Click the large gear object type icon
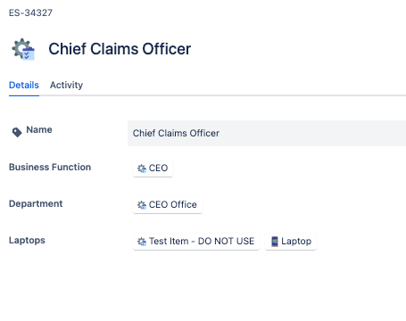Screen dimensions: 406x321 (x=23, y=49)
